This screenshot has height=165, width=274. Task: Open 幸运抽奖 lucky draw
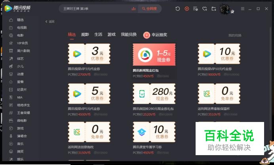pos(155,35)
